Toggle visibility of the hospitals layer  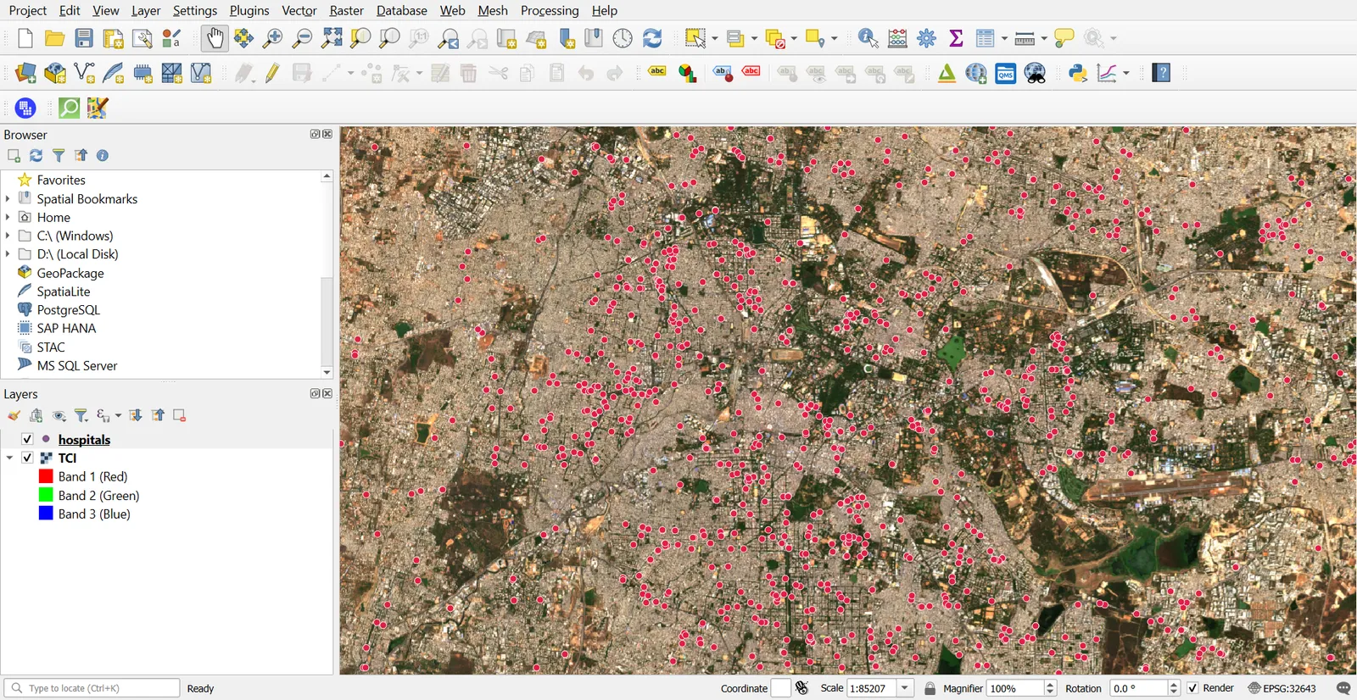click(27, 439)
